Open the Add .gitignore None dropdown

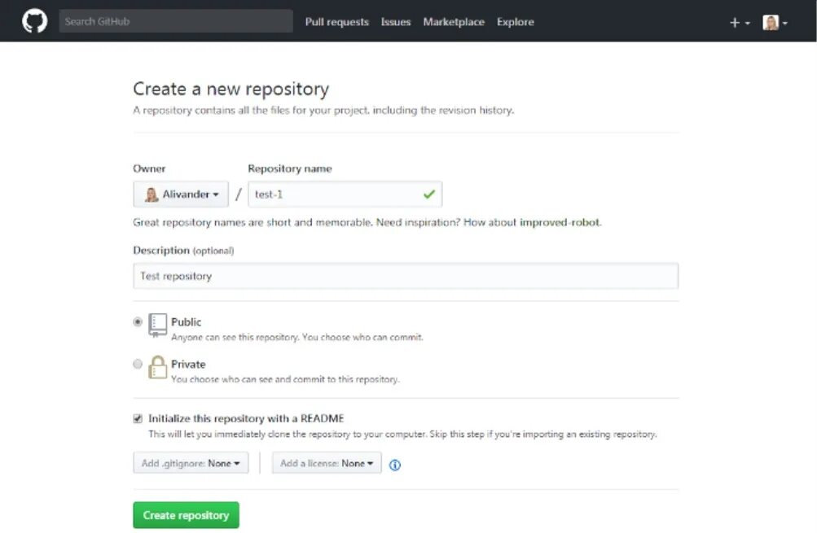point(191,463)
